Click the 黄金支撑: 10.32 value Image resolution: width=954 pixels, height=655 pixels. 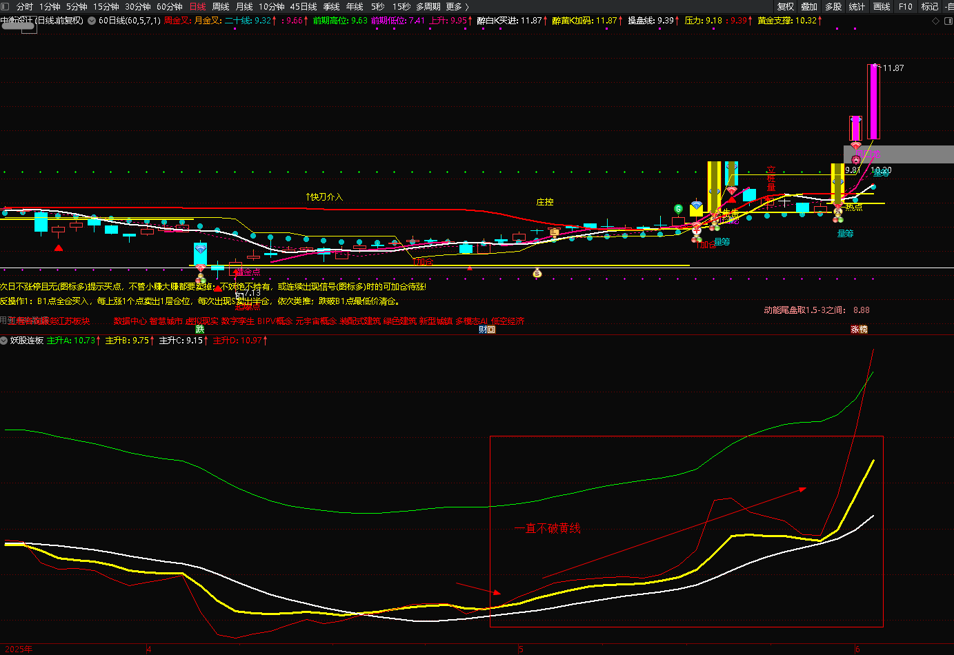click(x=790, y=21)
